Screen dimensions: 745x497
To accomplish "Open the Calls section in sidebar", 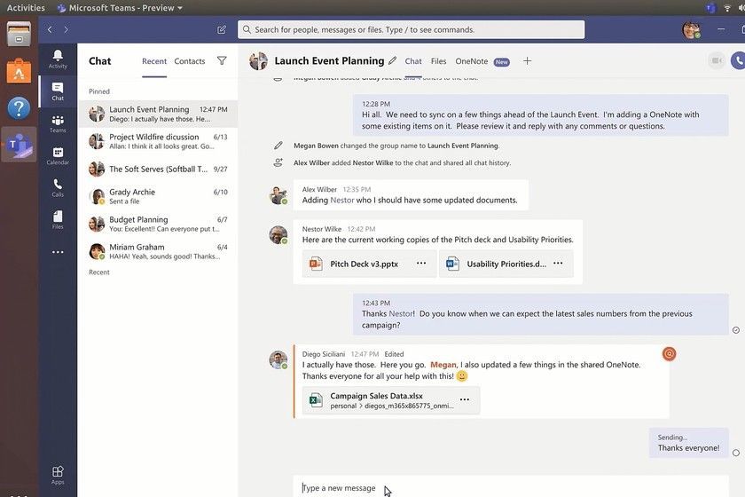I will click(x=58, y=188).
